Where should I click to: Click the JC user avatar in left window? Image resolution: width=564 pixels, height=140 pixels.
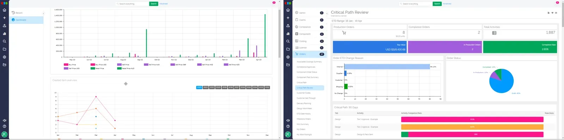(x=4, y=134)
